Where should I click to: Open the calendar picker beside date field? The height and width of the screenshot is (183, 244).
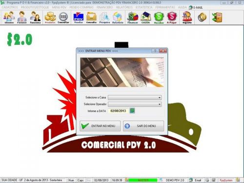pos(132,111)
